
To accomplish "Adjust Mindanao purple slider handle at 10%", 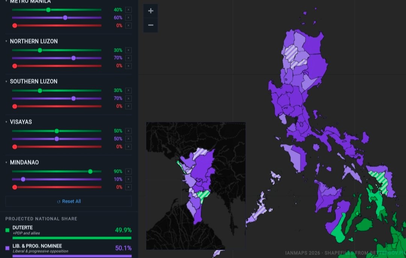I will click(23, 179).
